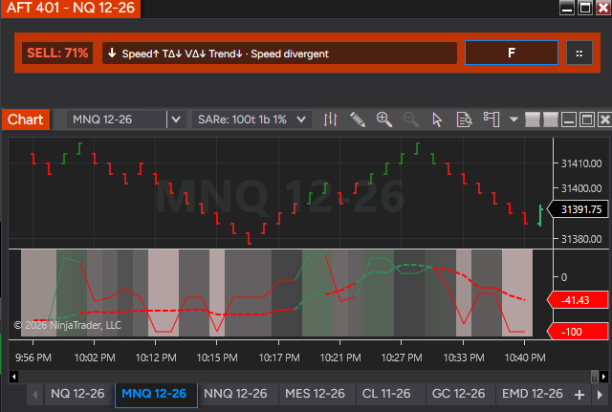The width and height of the screenshot is (612, 412).
Task: Click the first grey panel layout square
Action: point(533,119)
